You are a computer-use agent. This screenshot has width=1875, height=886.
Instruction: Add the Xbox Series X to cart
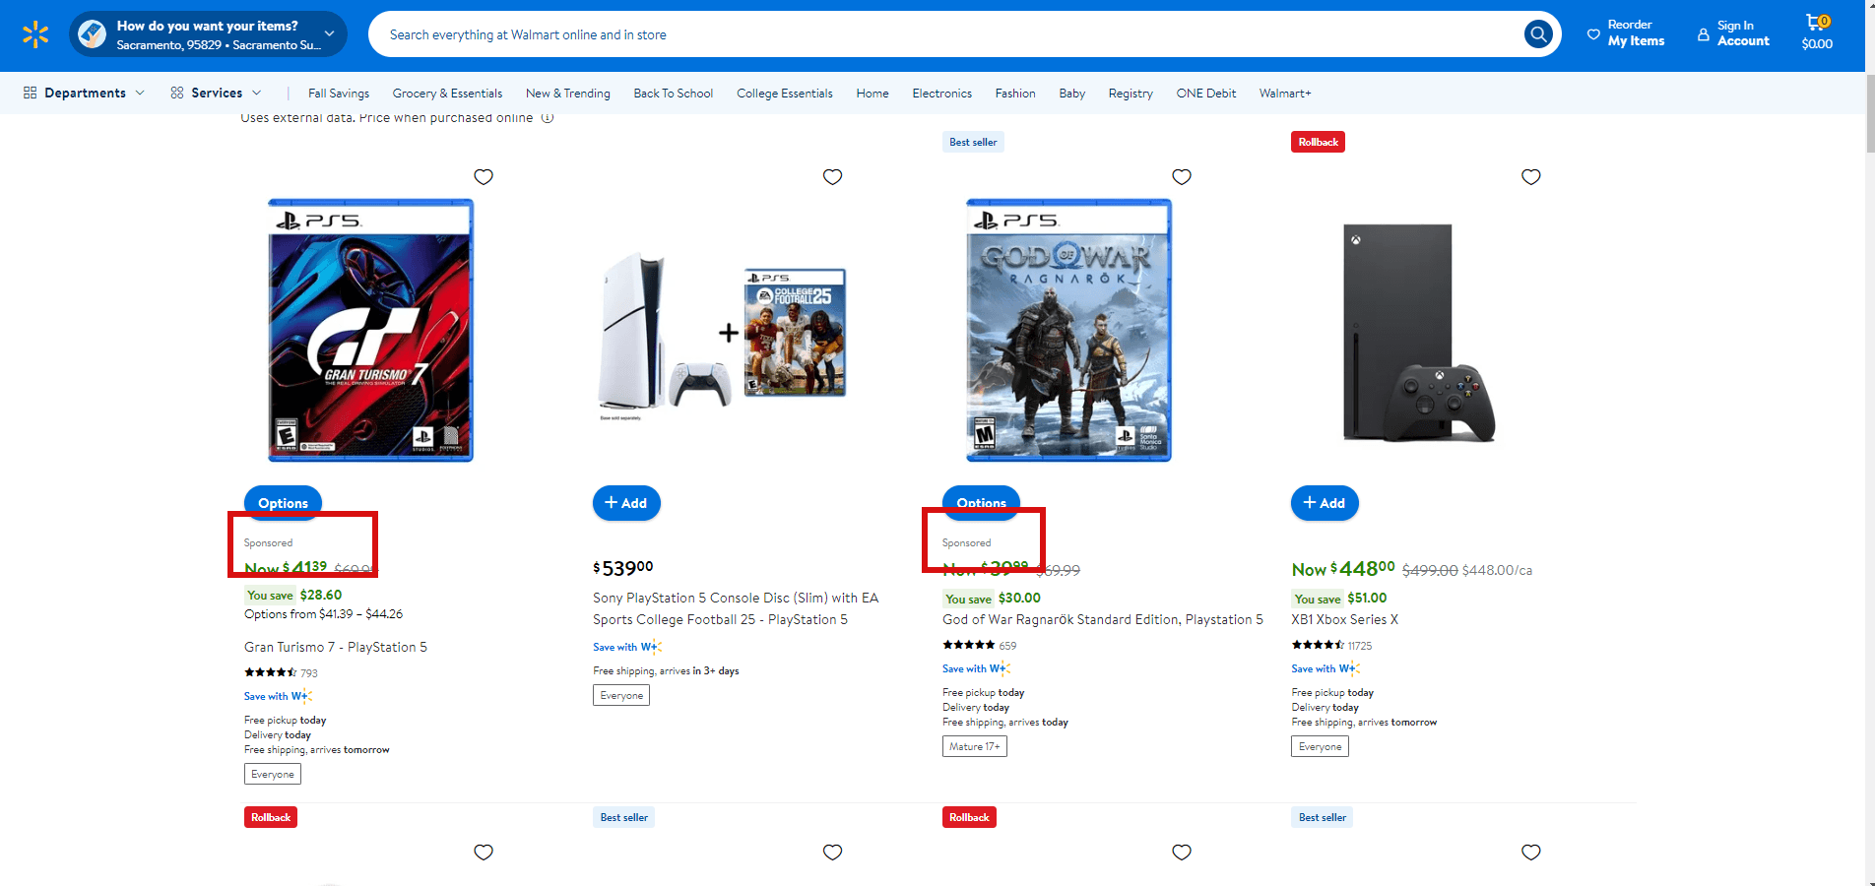pyautogui.click(x=1325, y=503)
